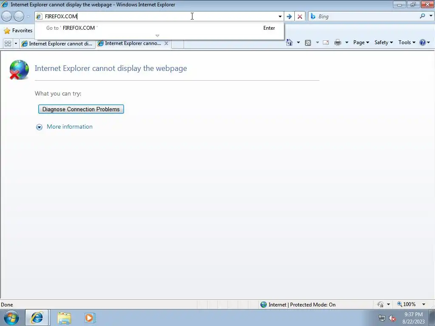435x326 pixels.
Task: Click the FIREFOX.COM address bar field
Action: pos(160,17)
